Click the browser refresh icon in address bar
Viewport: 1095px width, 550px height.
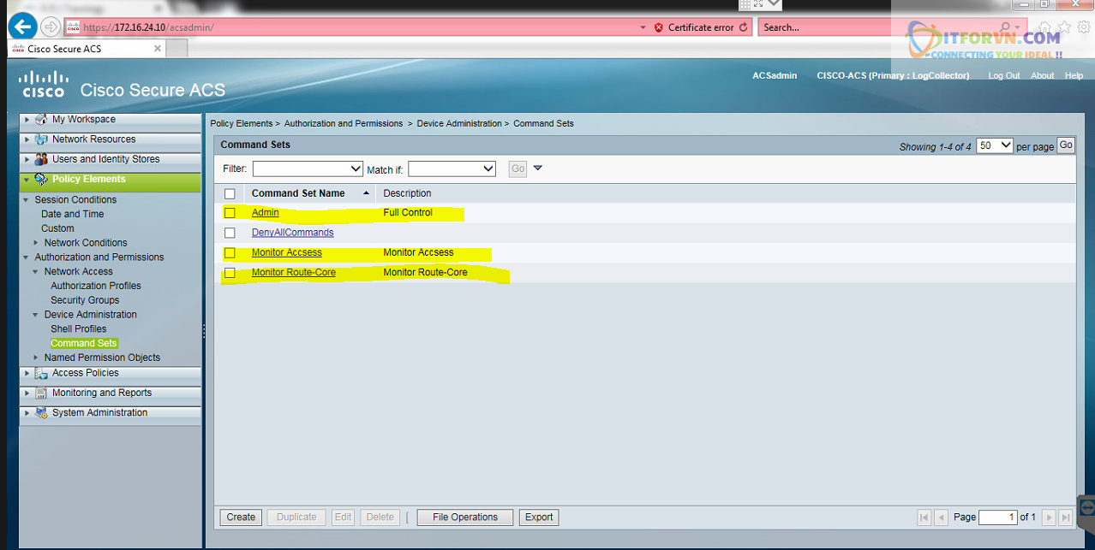pos(743,27)
